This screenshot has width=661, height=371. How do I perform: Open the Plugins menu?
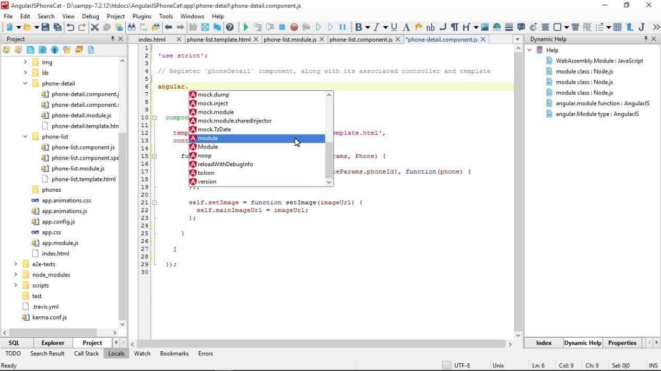(141, 16)
